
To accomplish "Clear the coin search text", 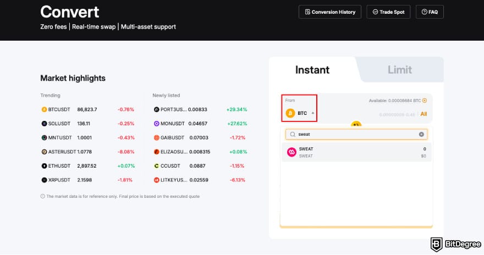I will click(421, 134).
